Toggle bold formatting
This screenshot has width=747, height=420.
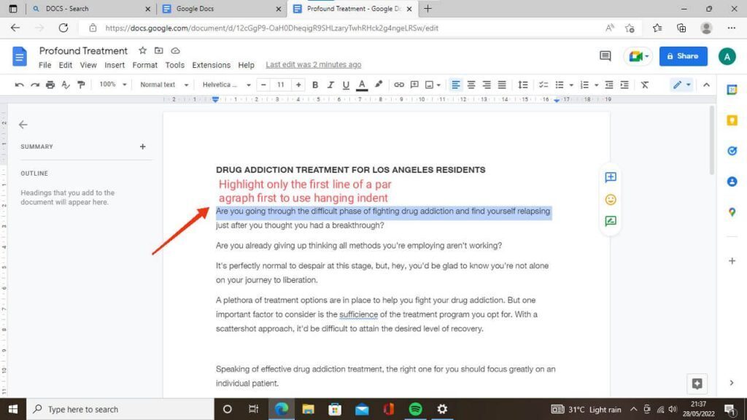click(x=314, y=85)
